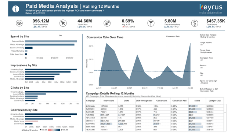Sort by the Conversions column header
Screen dimensions: 235x133
[162, 101]
